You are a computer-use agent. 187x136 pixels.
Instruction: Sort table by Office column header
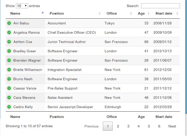112,13
